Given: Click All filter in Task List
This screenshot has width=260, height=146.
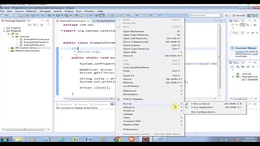Looking at the screenshot, I should 252,33.
